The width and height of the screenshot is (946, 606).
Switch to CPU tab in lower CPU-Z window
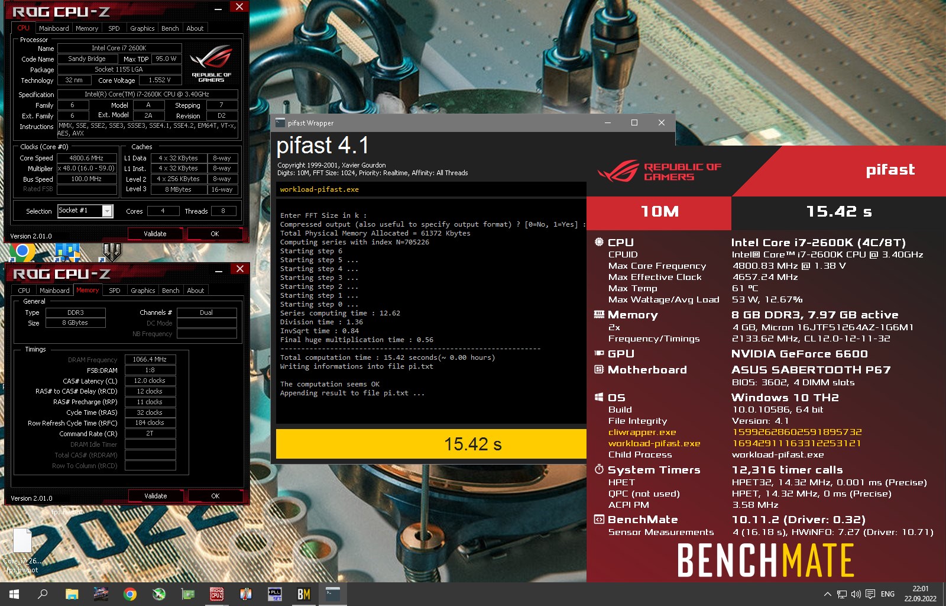(x=24, y=291)
